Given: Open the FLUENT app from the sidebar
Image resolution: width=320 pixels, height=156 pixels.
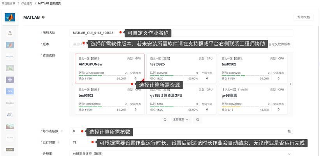Looking at the screenshot, I should point(10,149).
